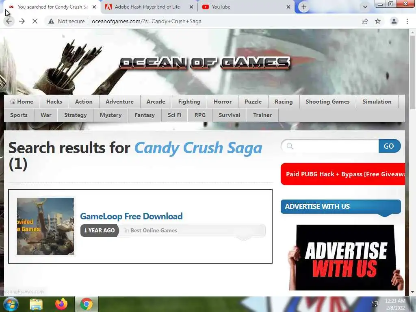This screenshot has height=312, width=416.
Task: Open the Sports category
Action: pyautogui.click(x=19, y=115)
